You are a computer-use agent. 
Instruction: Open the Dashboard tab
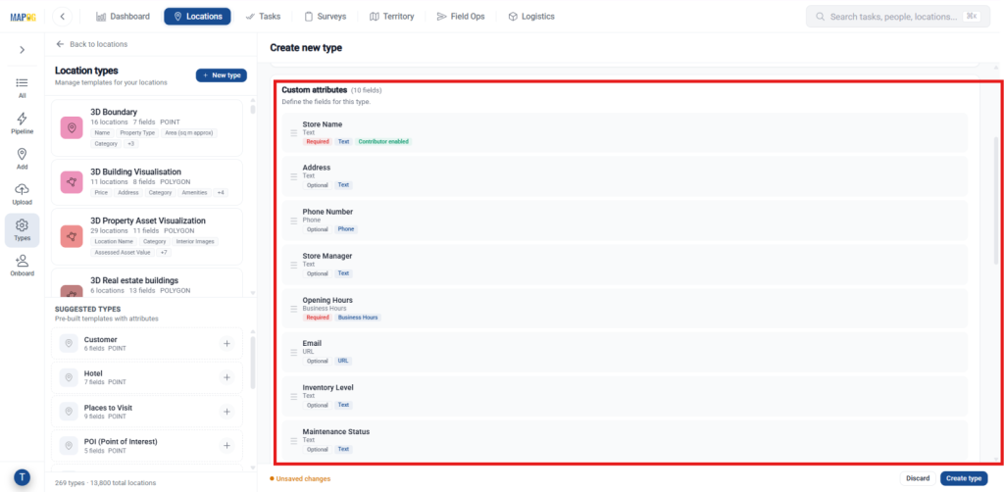point(123,17)
